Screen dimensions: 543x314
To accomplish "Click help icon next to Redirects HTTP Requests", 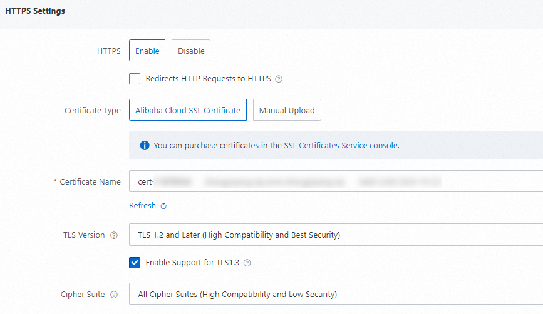I will 279,79.
